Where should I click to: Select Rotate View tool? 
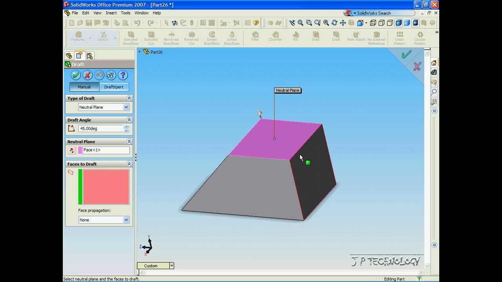(335, 23)
